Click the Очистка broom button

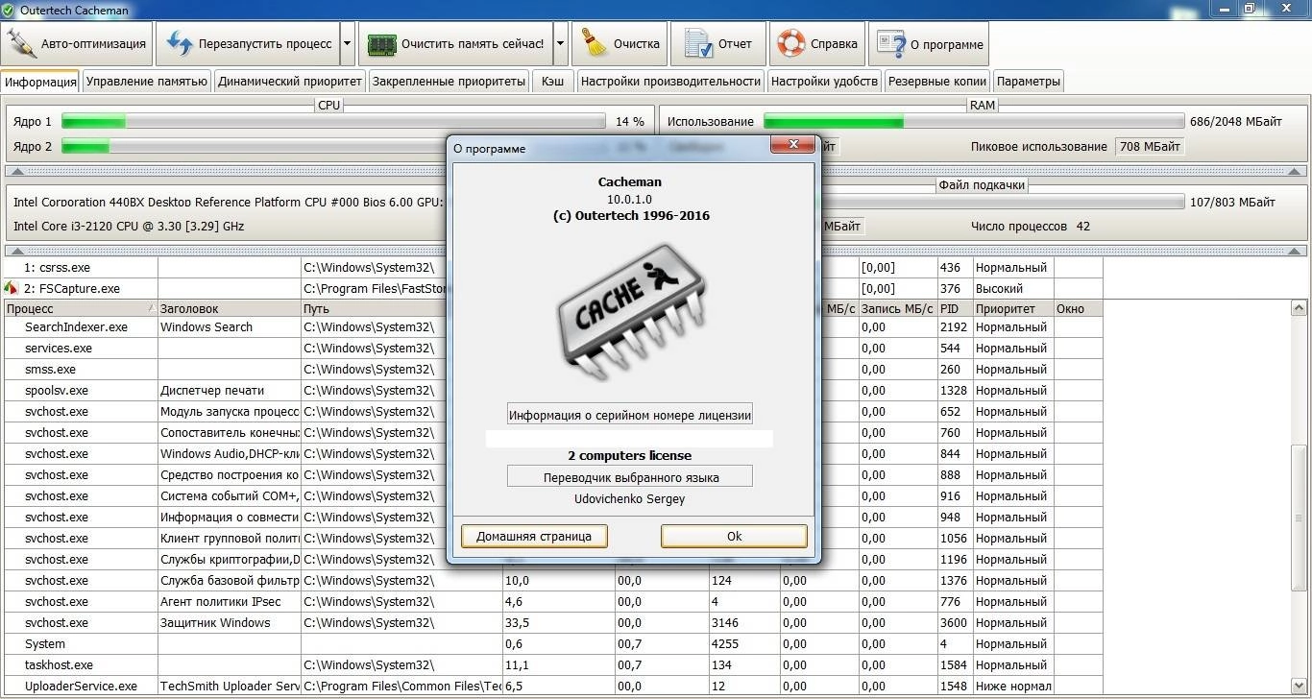(620, 44)
